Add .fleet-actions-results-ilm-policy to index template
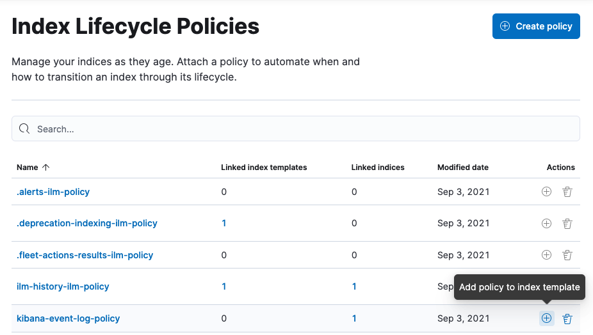593x335 pixels. point(546,255)
